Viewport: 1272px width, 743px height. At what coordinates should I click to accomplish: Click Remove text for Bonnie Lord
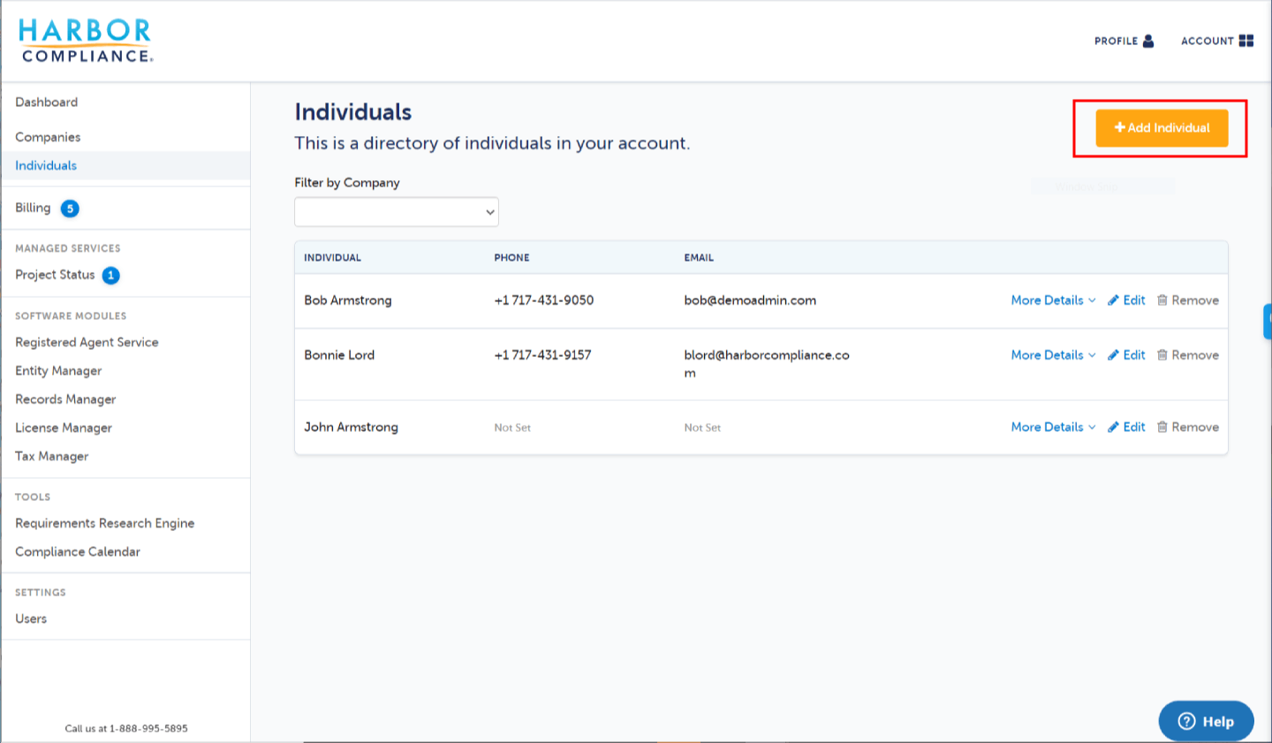click(x=1195, y=355)
